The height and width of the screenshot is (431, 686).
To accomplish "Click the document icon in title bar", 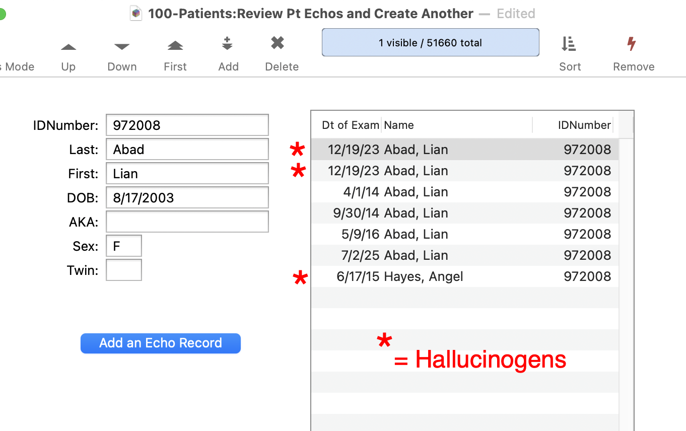I will [136, 14].
